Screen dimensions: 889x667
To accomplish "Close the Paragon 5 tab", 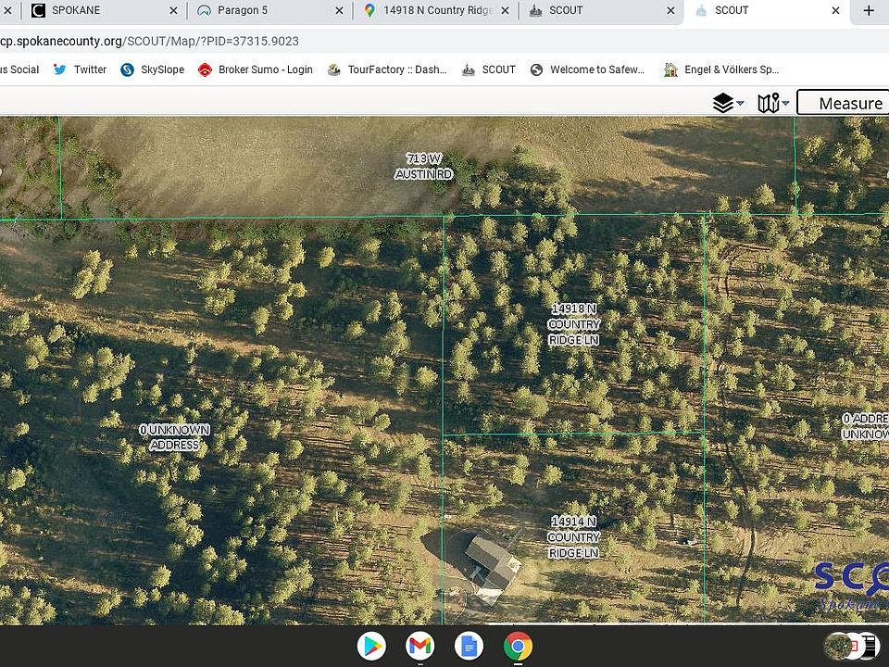I will 338,10.
